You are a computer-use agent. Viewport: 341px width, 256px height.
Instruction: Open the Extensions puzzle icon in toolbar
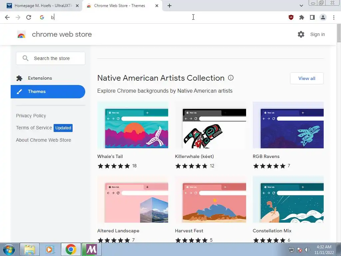click(x=302, y=17)
